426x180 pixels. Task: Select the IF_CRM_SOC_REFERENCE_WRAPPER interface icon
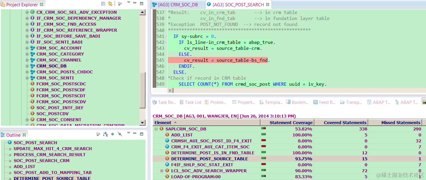coord(32,30)
